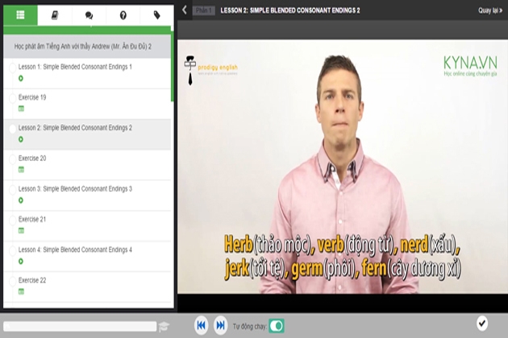Screen dimensions: 508x338
Task: Mark Lesson 4 completion circle
Action: tap(13, 250)
